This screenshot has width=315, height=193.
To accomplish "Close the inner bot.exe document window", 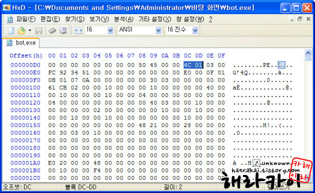I will coord(308,19).
